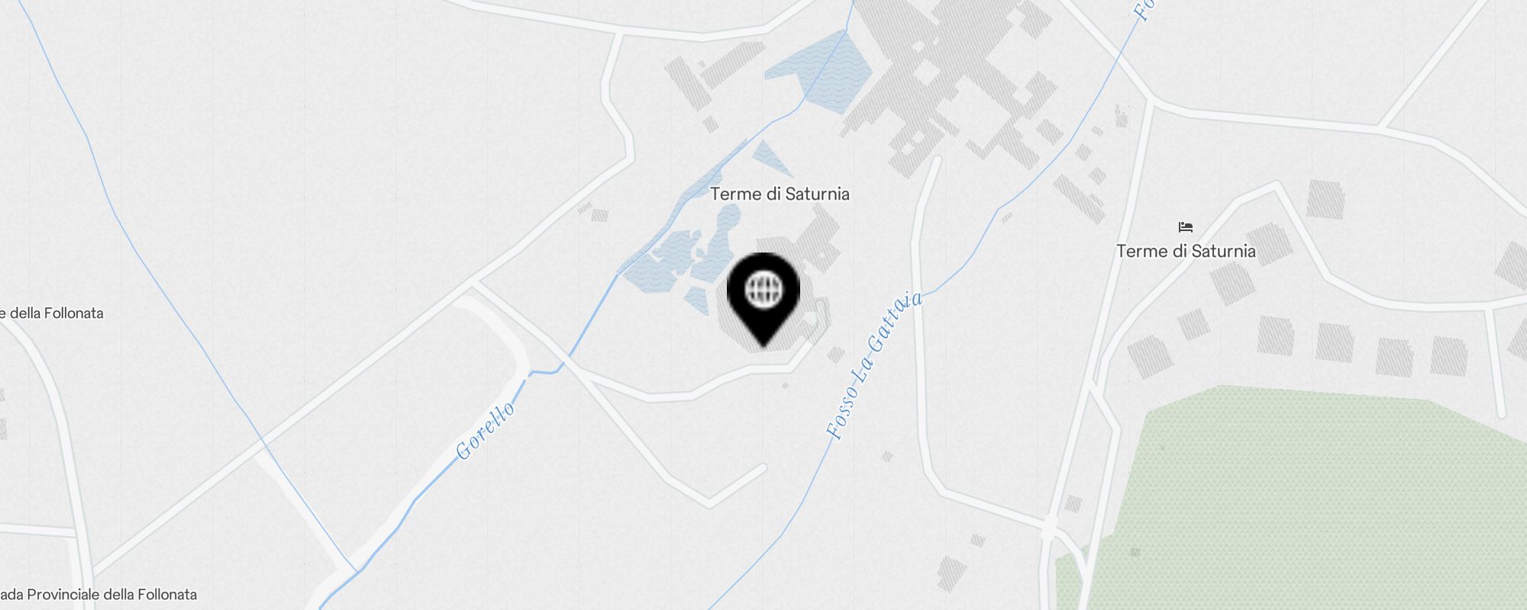Click the "della Follonata" label at left edge

52,313
